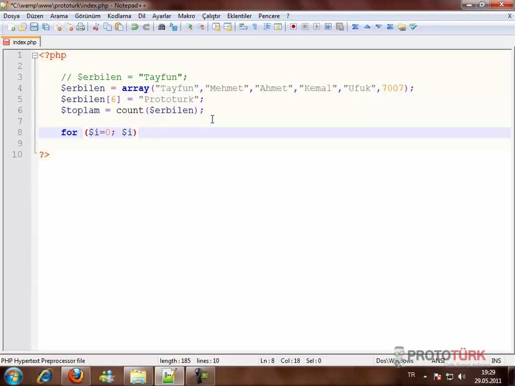This screenshot has height=386, width=515.
Task: Open Internet Explorer from taskbar
Action: [x=45, y=376]
